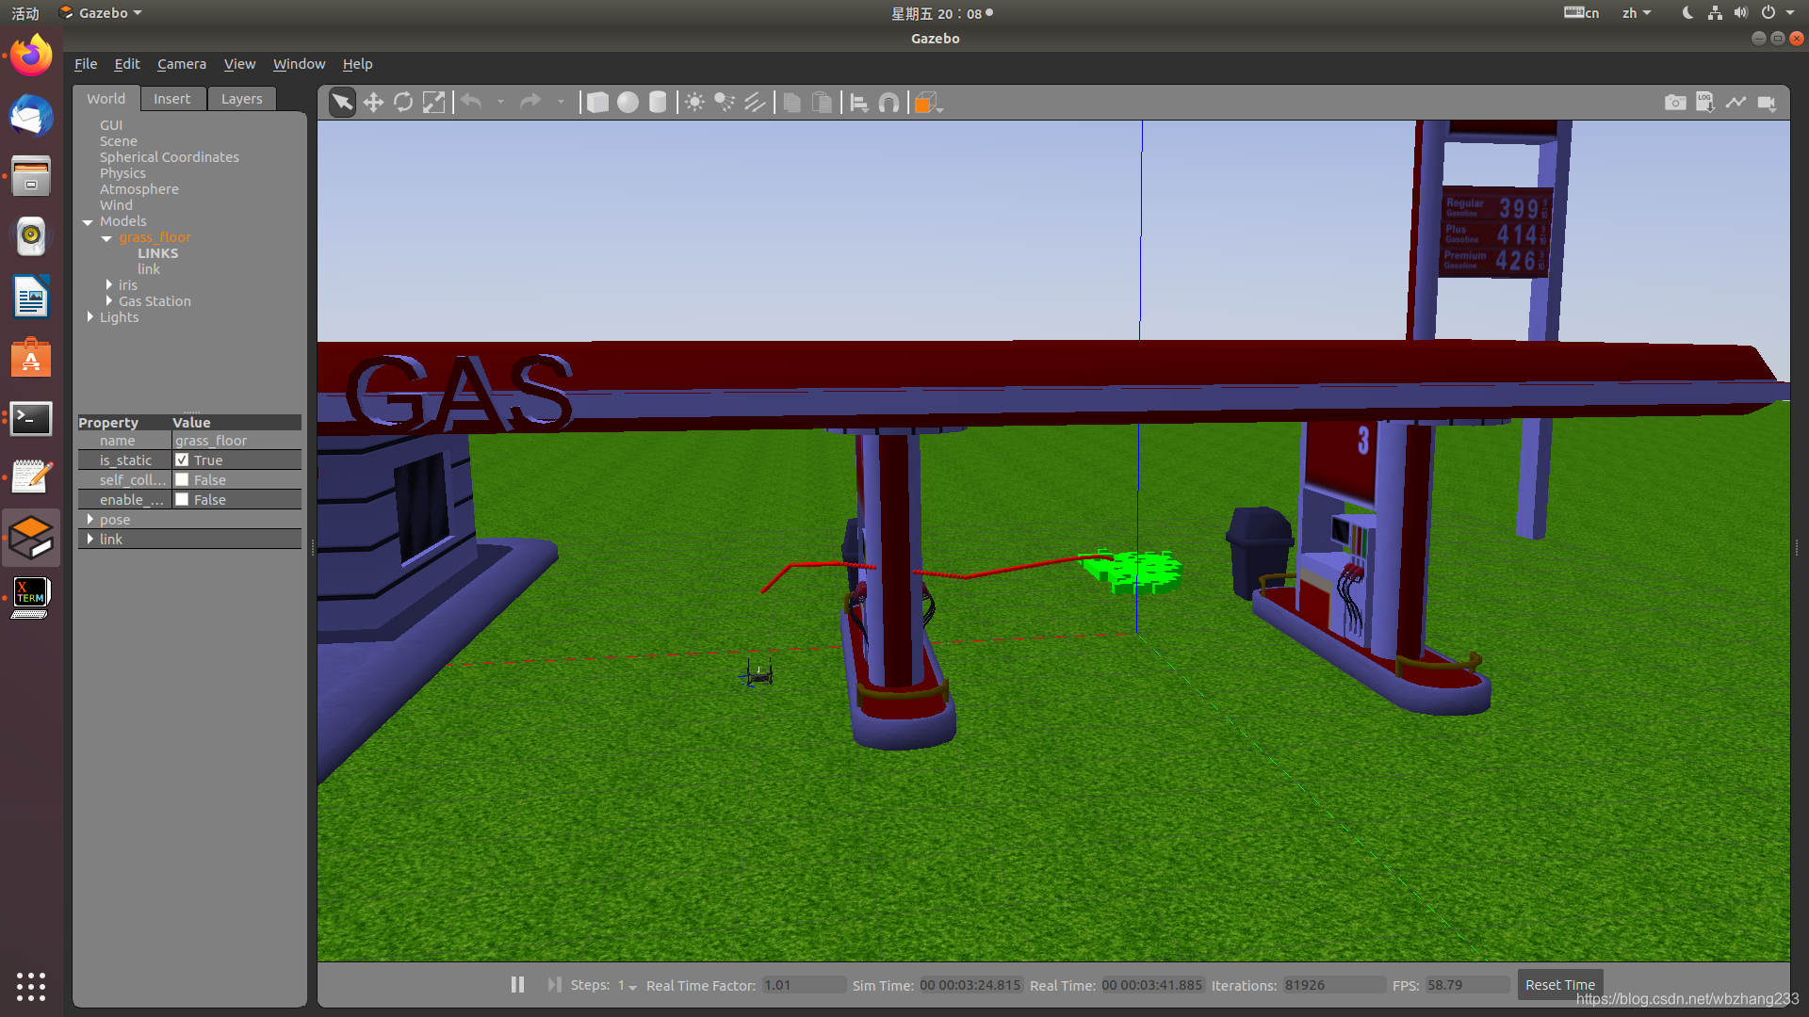Click the scale tool icon
The width and height of the screenshot is (1809, 1017).
433,102
